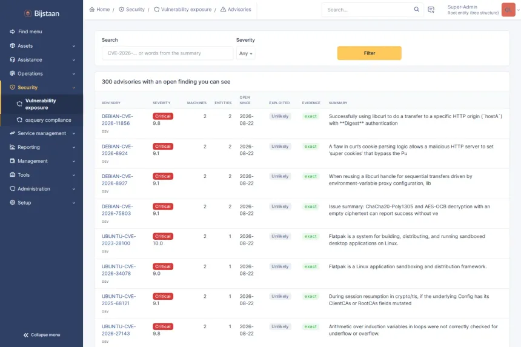Expand the Tools menu chevron
This screenshot has width=521, height=347.
[x=74, y=175]
